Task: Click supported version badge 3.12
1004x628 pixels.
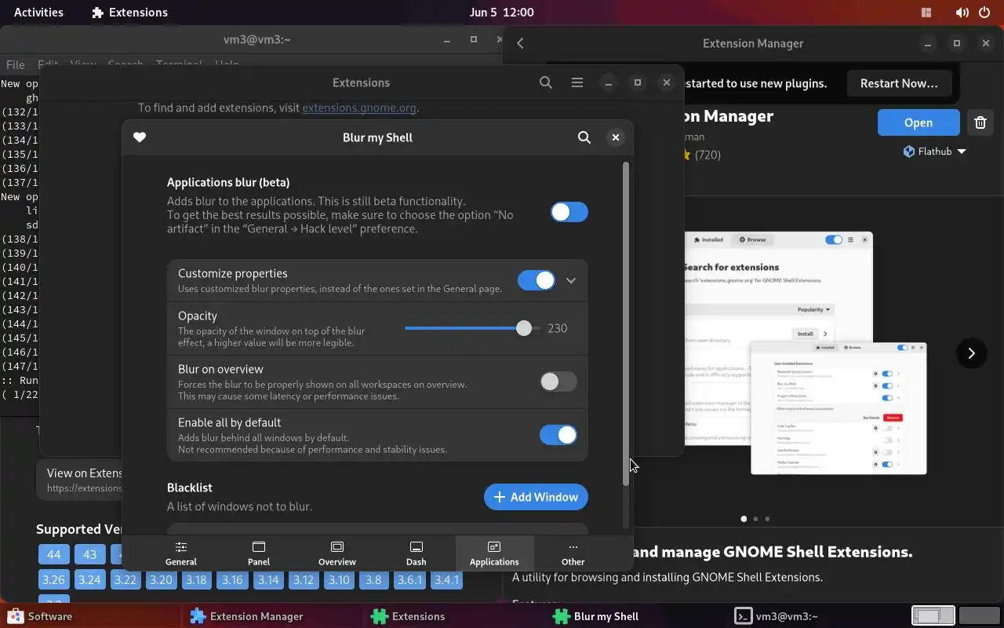Action: (304, 580)
